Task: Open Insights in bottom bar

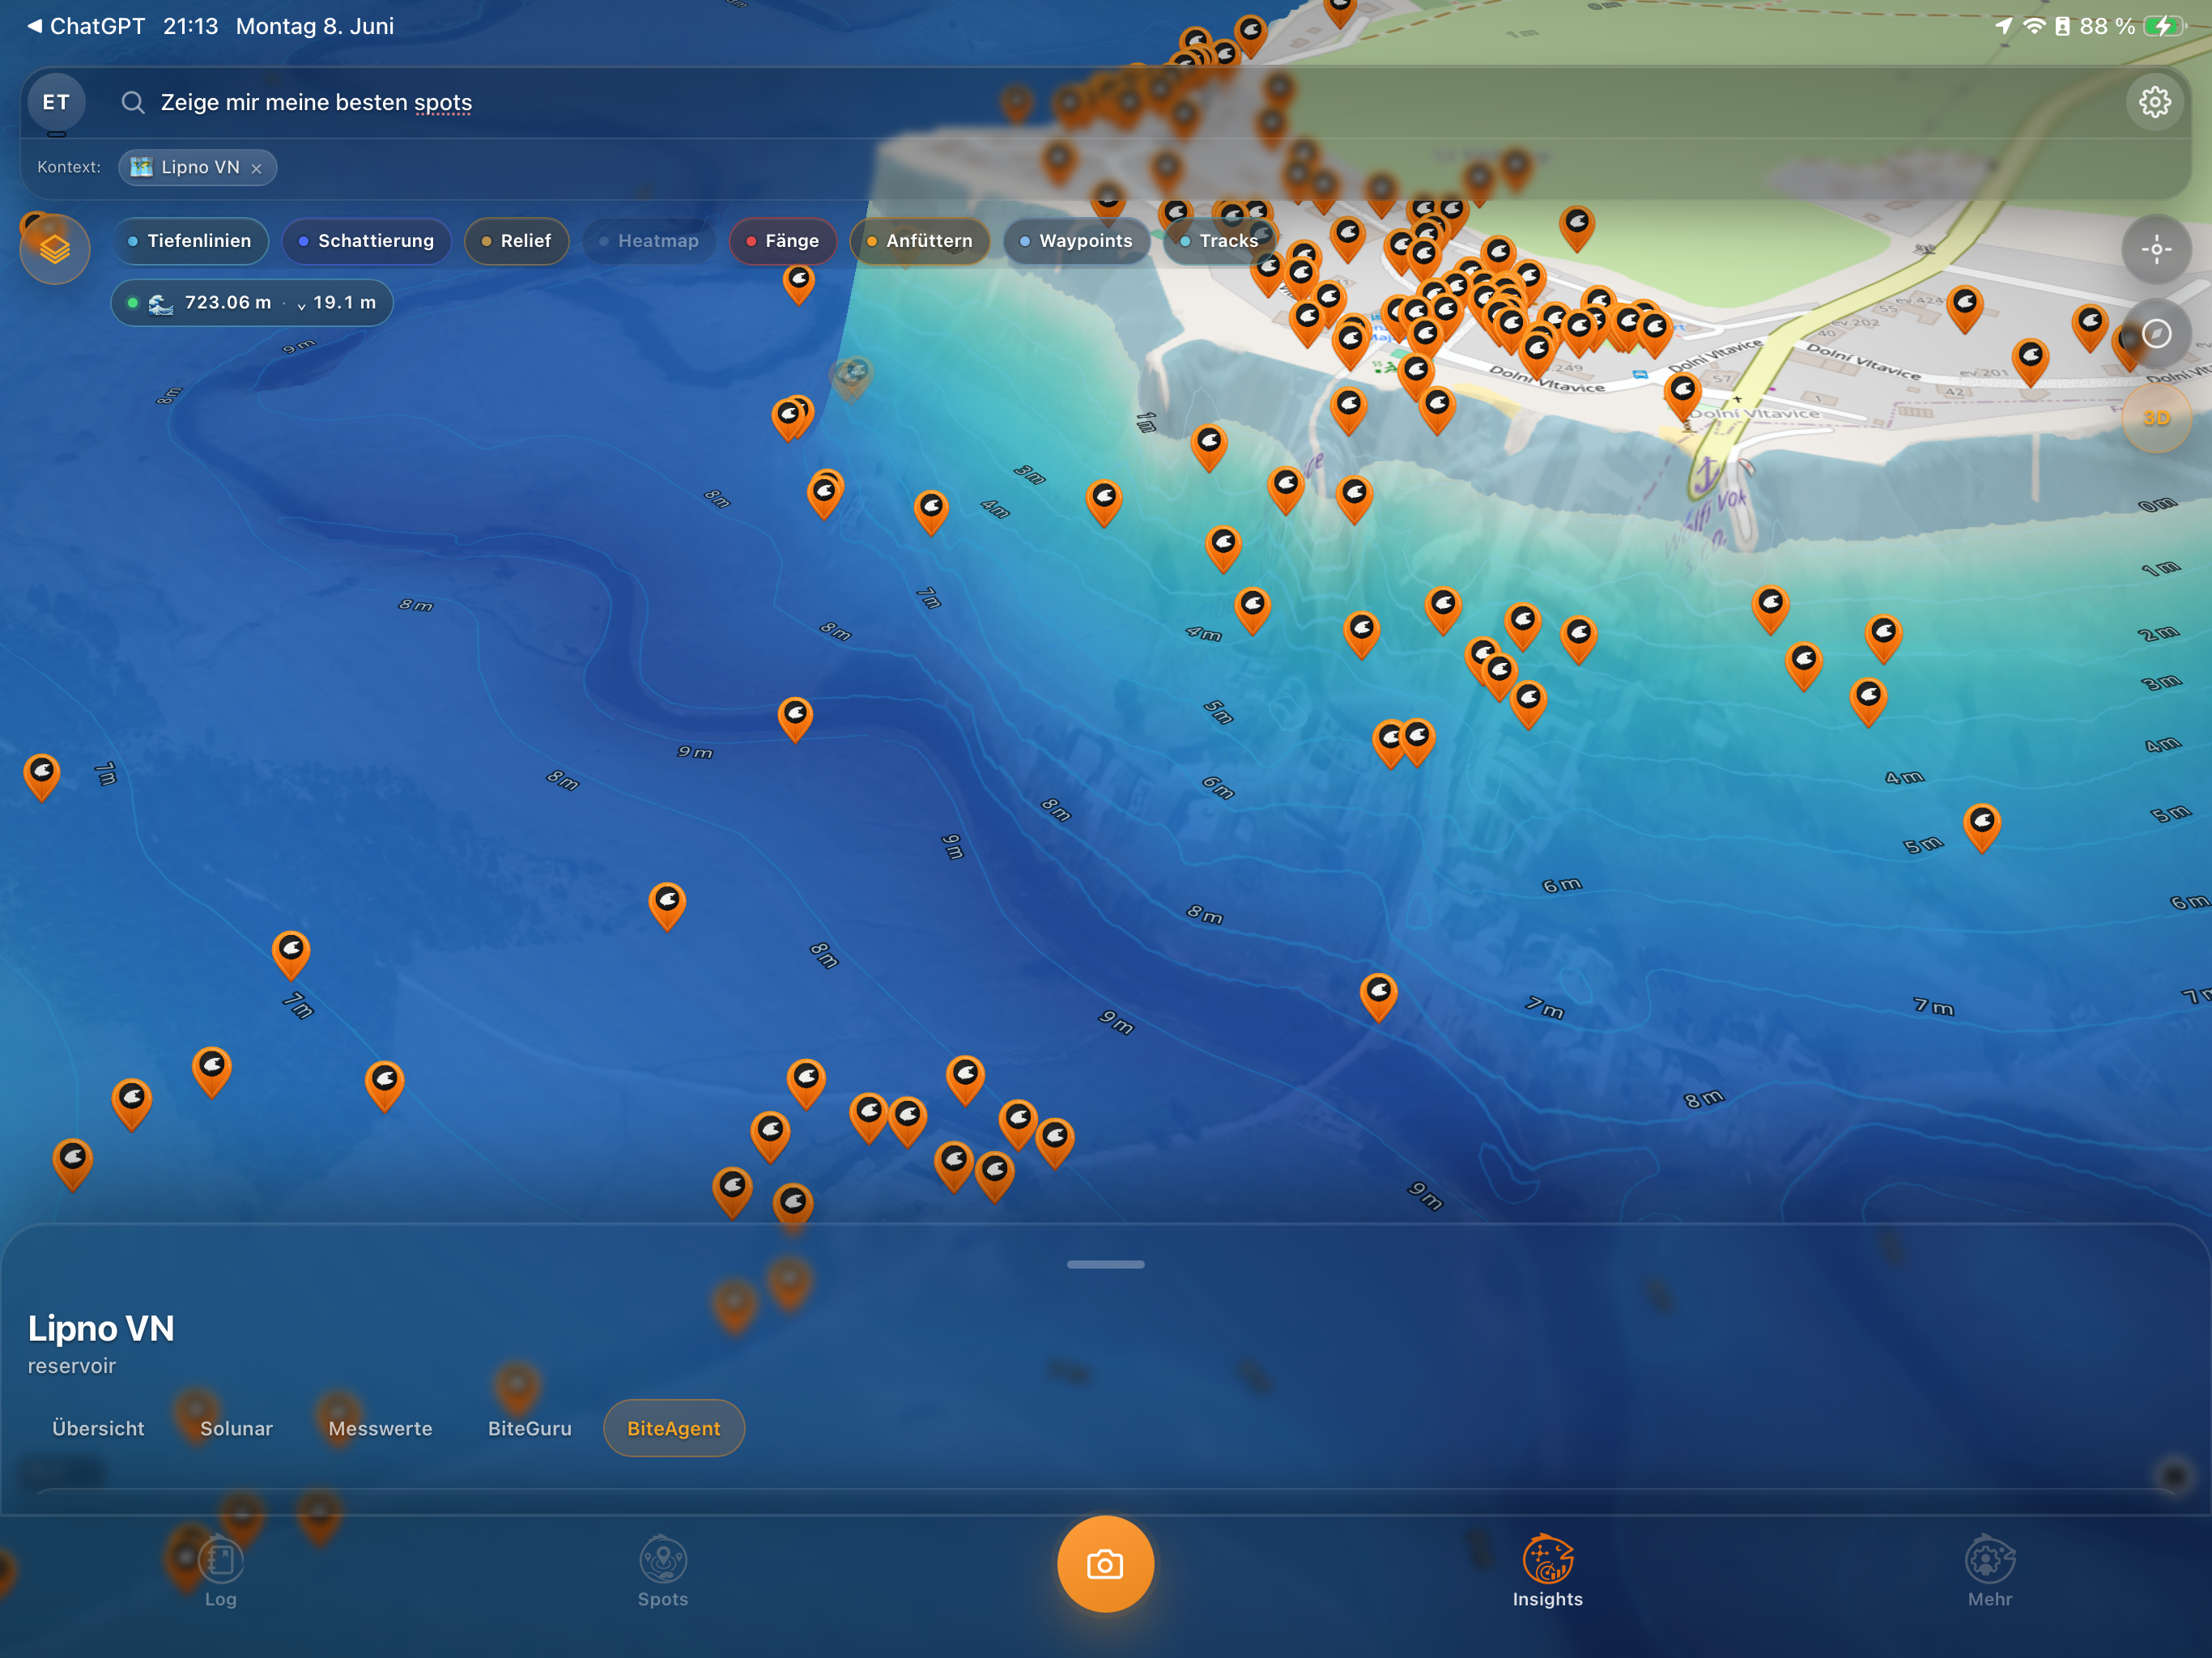Action: 1547,1572
